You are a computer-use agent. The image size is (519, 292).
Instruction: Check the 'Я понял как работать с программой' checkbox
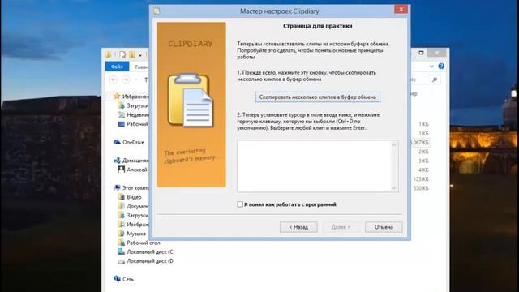click(240, 204)
